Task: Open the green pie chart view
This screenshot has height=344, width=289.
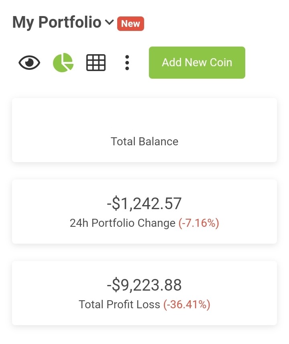Action: pos(63,63)
